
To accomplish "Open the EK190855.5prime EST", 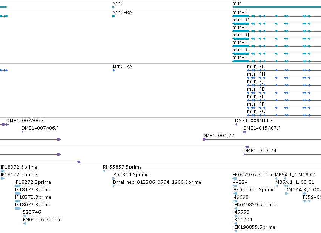I will [255, 227].
